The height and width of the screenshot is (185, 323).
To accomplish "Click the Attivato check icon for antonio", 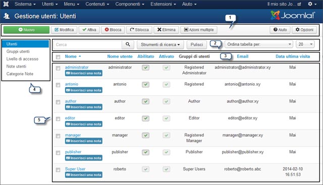I will 167,84.
